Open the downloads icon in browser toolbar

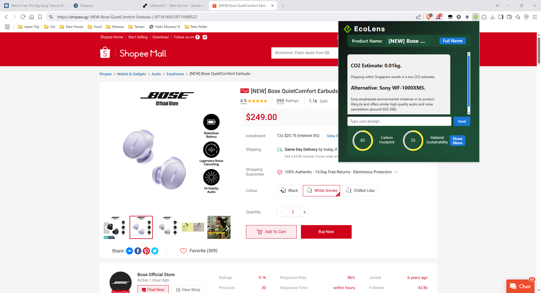click(x=493, y=17)
